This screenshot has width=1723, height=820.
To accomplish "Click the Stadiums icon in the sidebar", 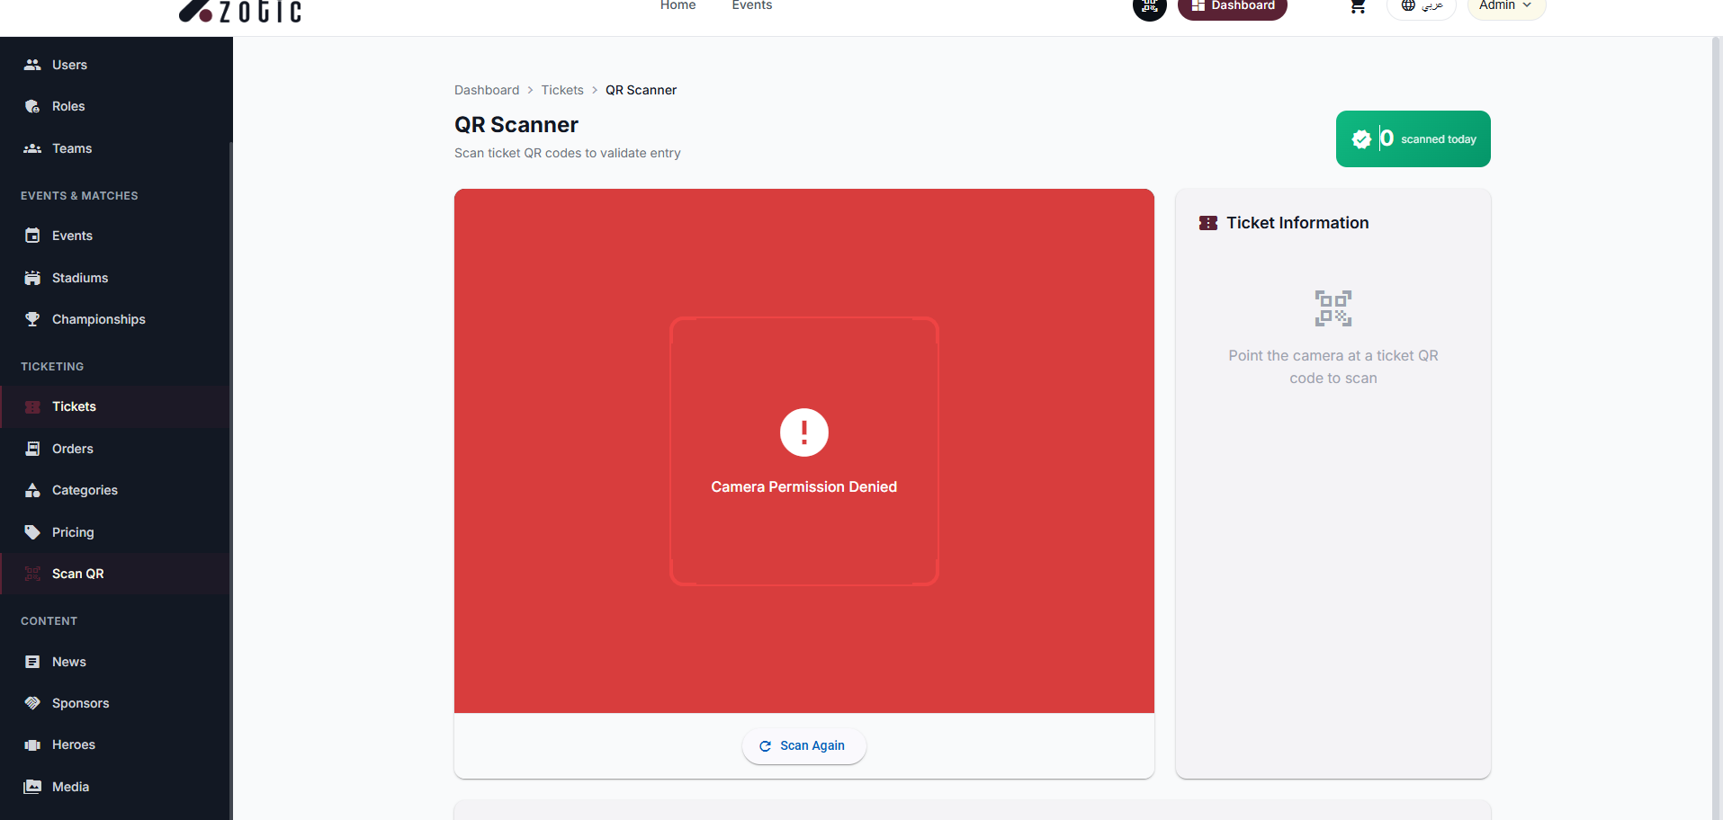I will click(32, 277).
